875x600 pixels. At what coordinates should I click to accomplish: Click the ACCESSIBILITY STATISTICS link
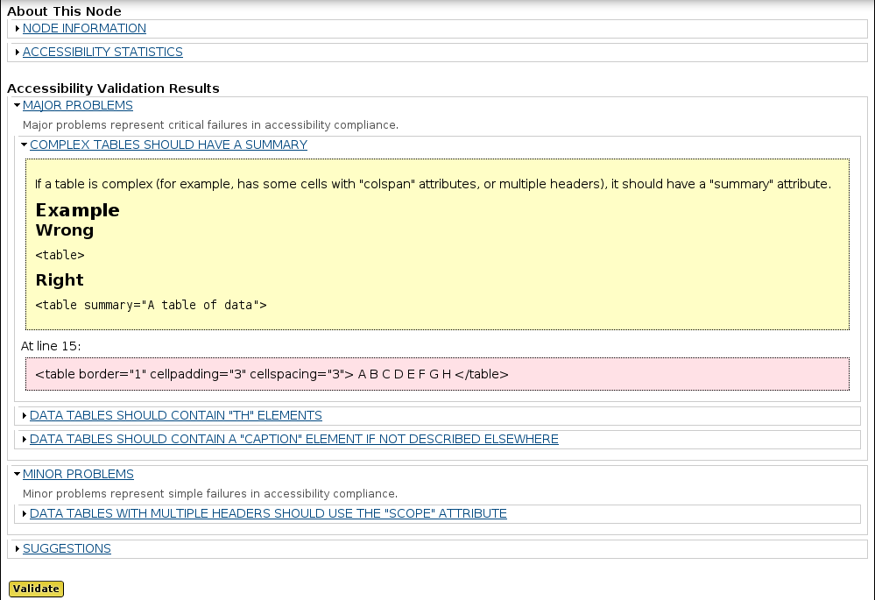[102, 52]
